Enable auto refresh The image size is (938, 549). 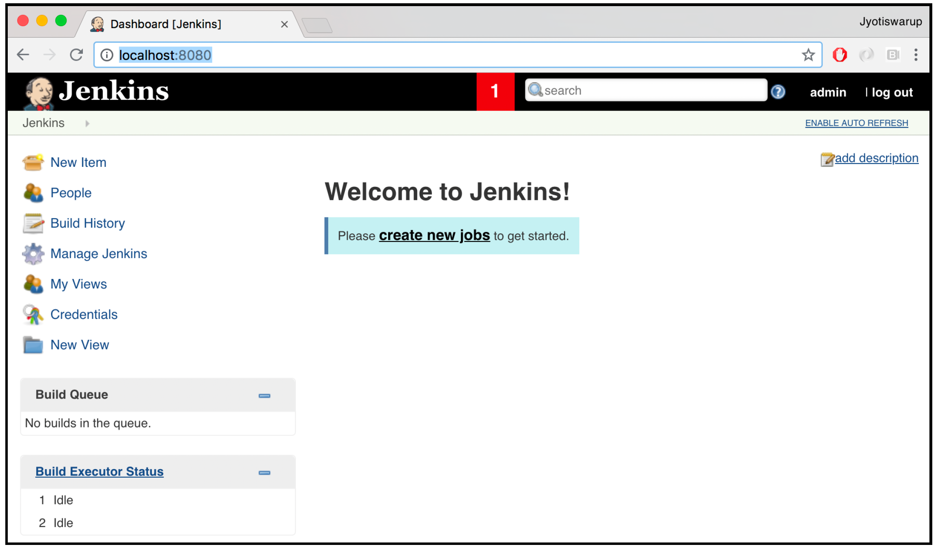pyautogui.click(x=856, y=123)
